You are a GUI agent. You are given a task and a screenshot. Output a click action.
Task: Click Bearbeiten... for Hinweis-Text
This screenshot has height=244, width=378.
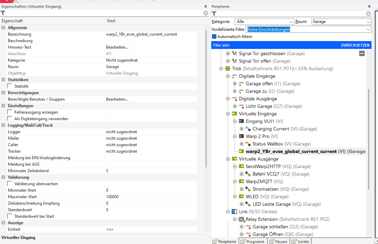coord(117,47)
